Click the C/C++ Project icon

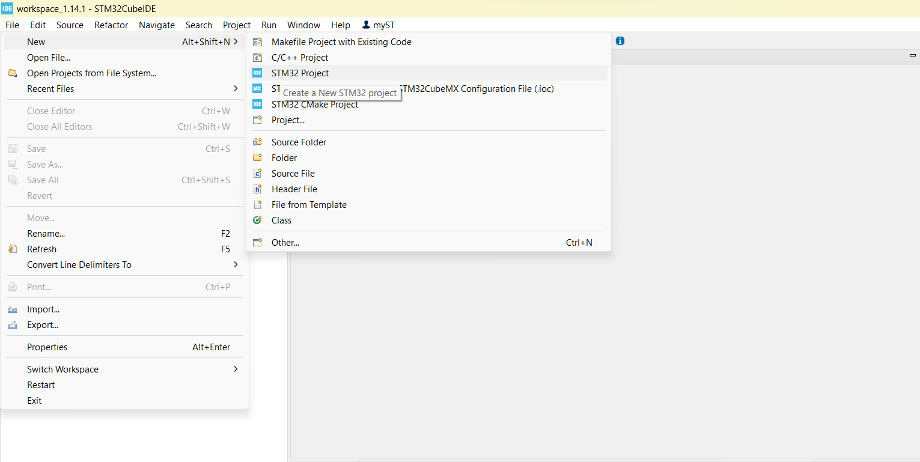pyautogui.click(x=257, y=58)
